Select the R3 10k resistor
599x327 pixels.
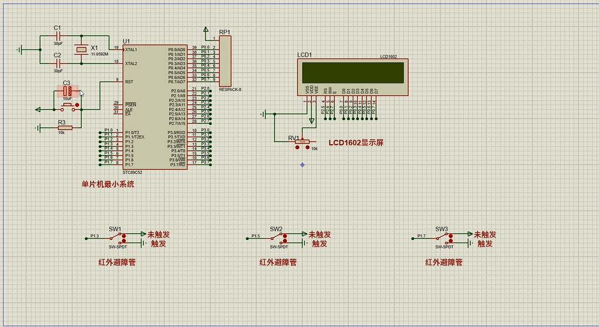pos(64,127)
